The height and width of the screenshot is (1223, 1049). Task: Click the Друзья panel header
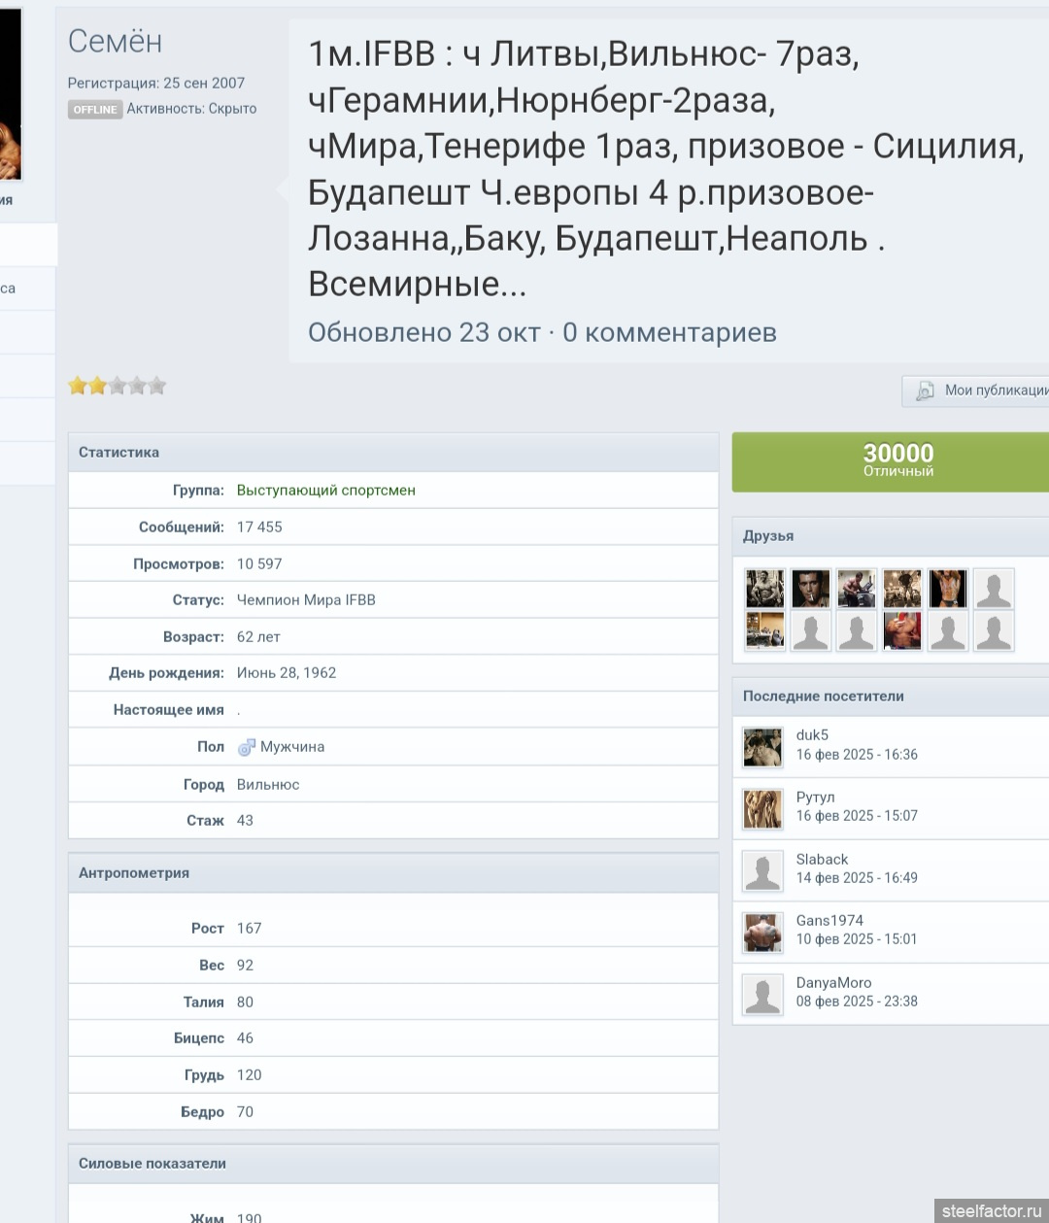[891, 536]
